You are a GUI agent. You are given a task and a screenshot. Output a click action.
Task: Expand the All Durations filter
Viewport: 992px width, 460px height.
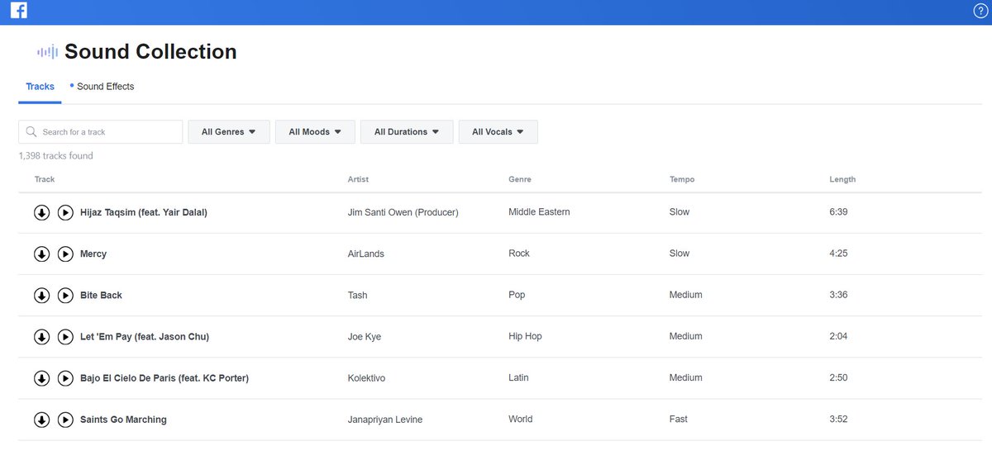[407, 132]
